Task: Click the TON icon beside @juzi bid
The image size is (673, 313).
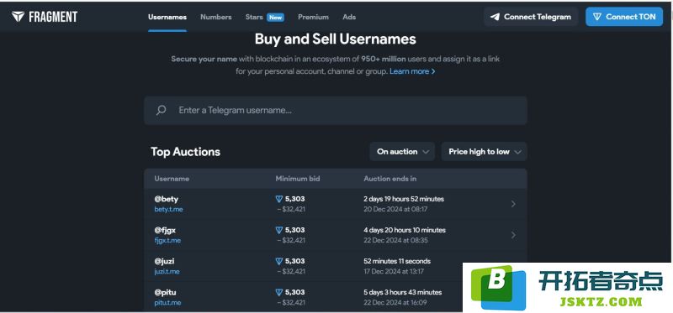Action: click(279, 261)
